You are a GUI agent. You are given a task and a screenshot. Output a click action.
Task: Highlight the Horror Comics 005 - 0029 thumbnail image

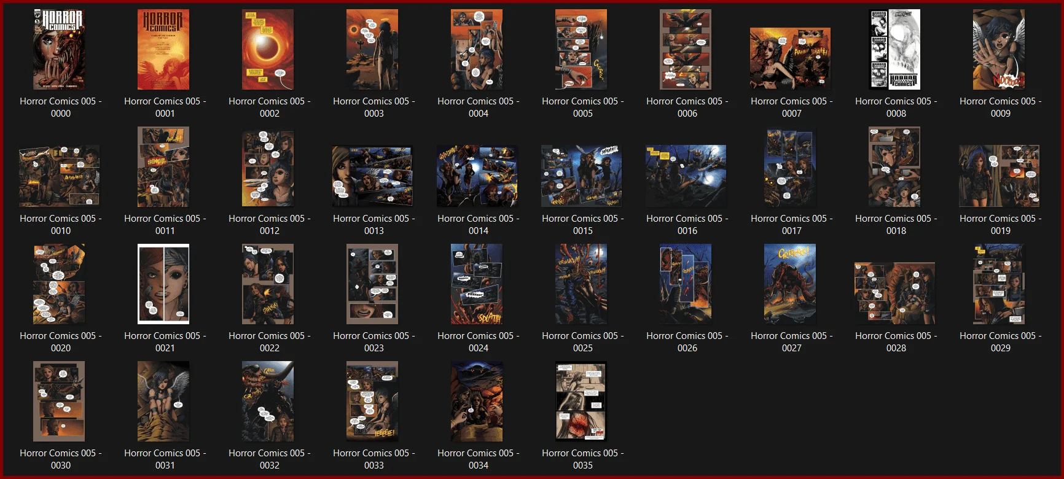click(x=999, y=284)
